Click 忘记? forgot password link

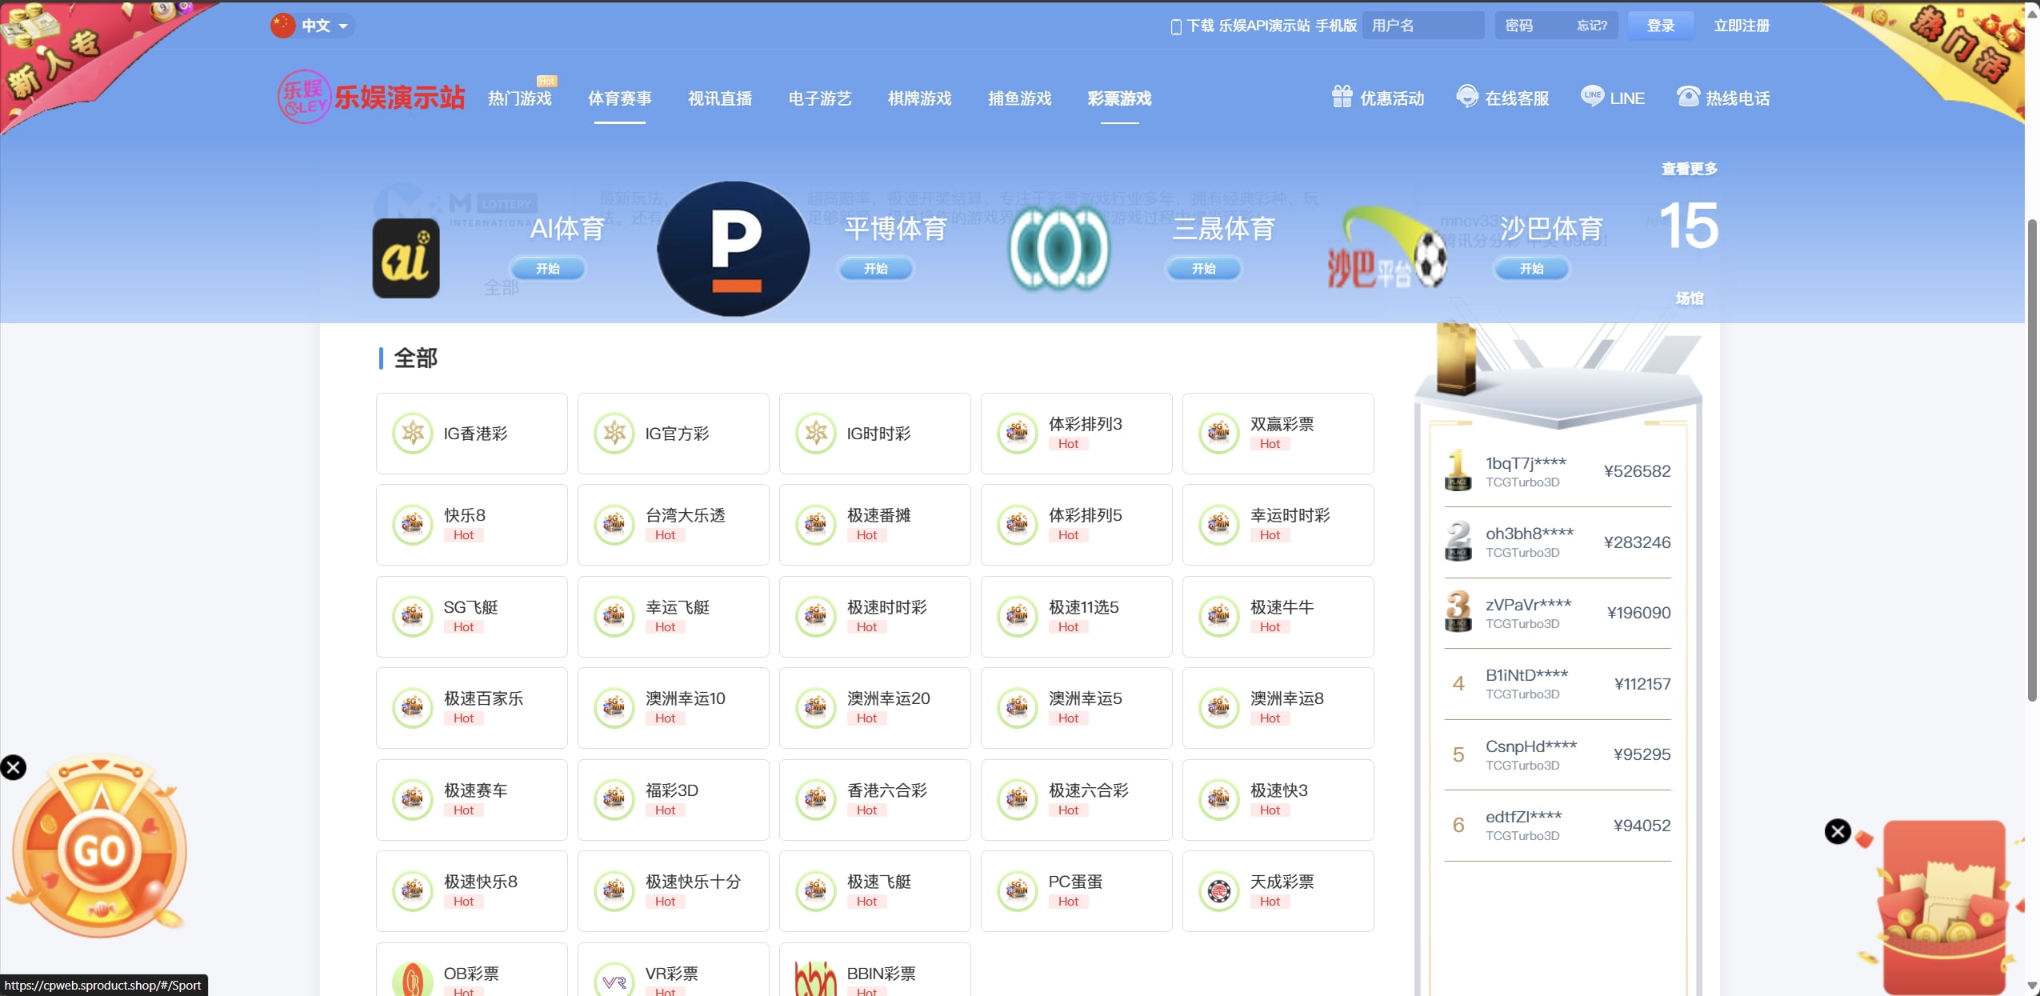tap(1591, 26)
